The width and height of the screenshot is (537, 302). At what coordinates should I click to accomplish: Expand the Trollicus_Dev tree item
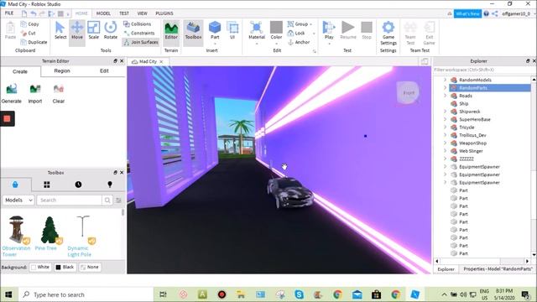pyautogui.click(x=445, y=135)
